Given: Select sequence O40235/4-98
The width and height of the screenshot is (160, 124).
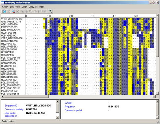Looking at the screenshot, I should pos(8,69).
